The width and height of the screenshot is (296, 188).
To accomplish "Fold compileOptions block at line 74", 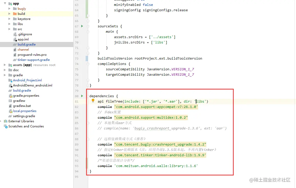I will tap(88, 64).
